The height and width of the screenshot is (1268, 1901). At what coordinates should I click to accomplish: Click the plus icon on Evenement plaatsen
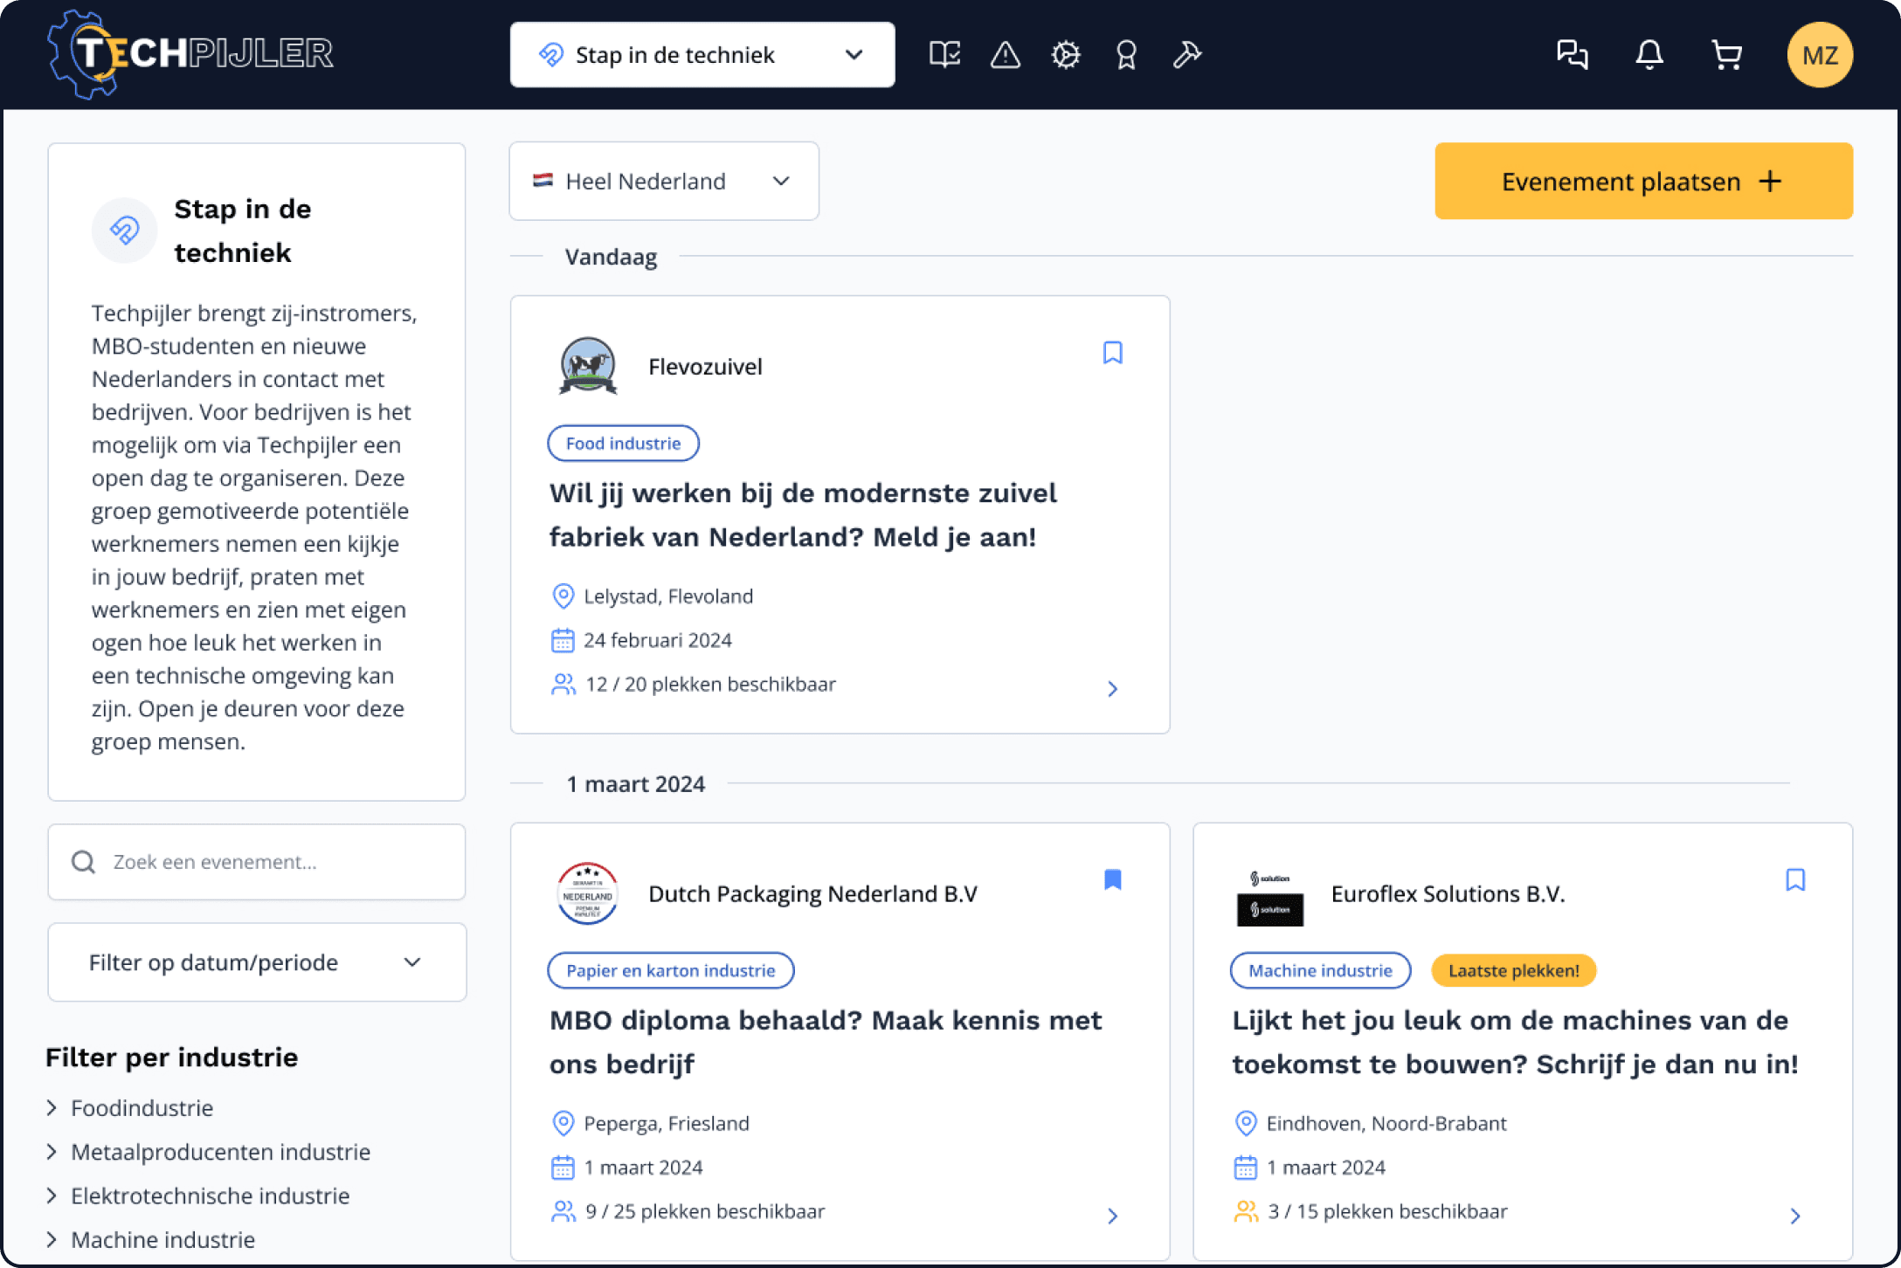1770,181
